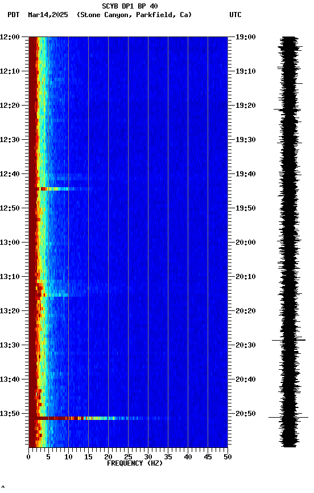This screenshot has height=493, width=314.
Task: Click the 40 Hz frequency tick label
Action: [188, 457]
